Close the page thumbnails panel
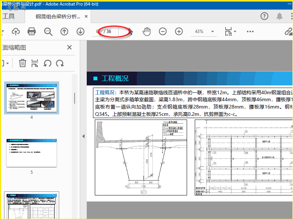Viewport: 294px width, 220px height. coord(69,47)
